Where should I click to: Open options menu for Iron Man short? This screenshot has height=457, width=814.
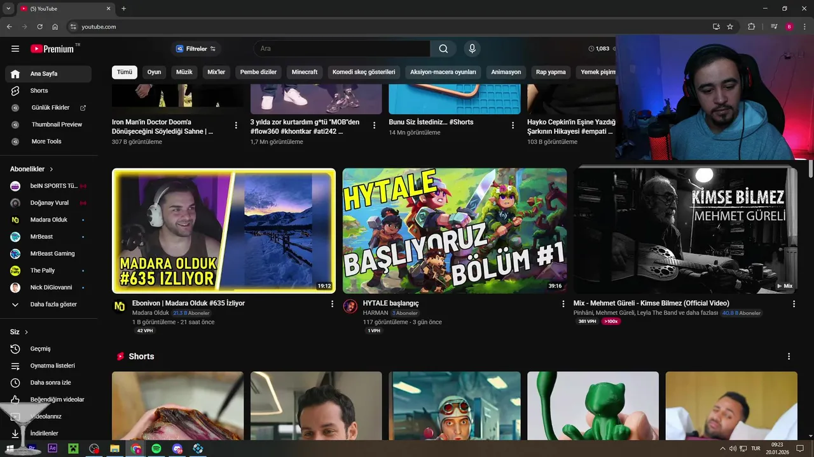pyautogui.click(x=236, y=126)
